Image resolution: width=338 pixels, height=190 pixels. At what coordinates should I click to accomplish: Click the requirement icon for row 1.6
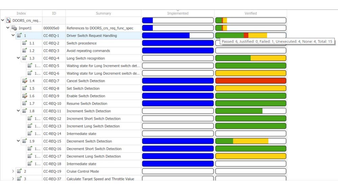coord(24,96)
